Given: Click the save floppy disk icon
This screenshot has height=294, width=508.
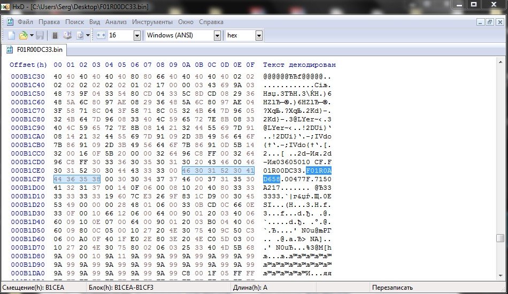Looking at the screenshot, I should tap(40, 35).
